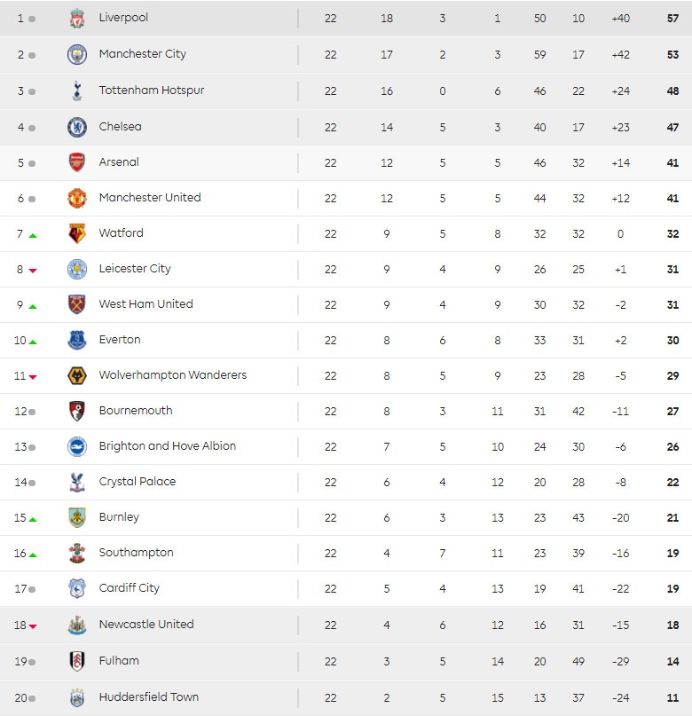This screenshot has width=692, height=716.
Task: Click Cardiff City's position number 17
Action: coord(20,588)
